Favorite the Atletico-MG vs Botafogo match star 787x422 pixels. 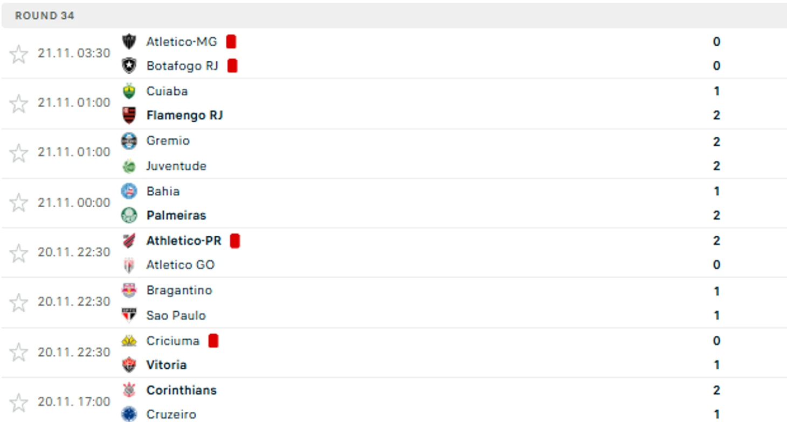click(x=19, y=54)
